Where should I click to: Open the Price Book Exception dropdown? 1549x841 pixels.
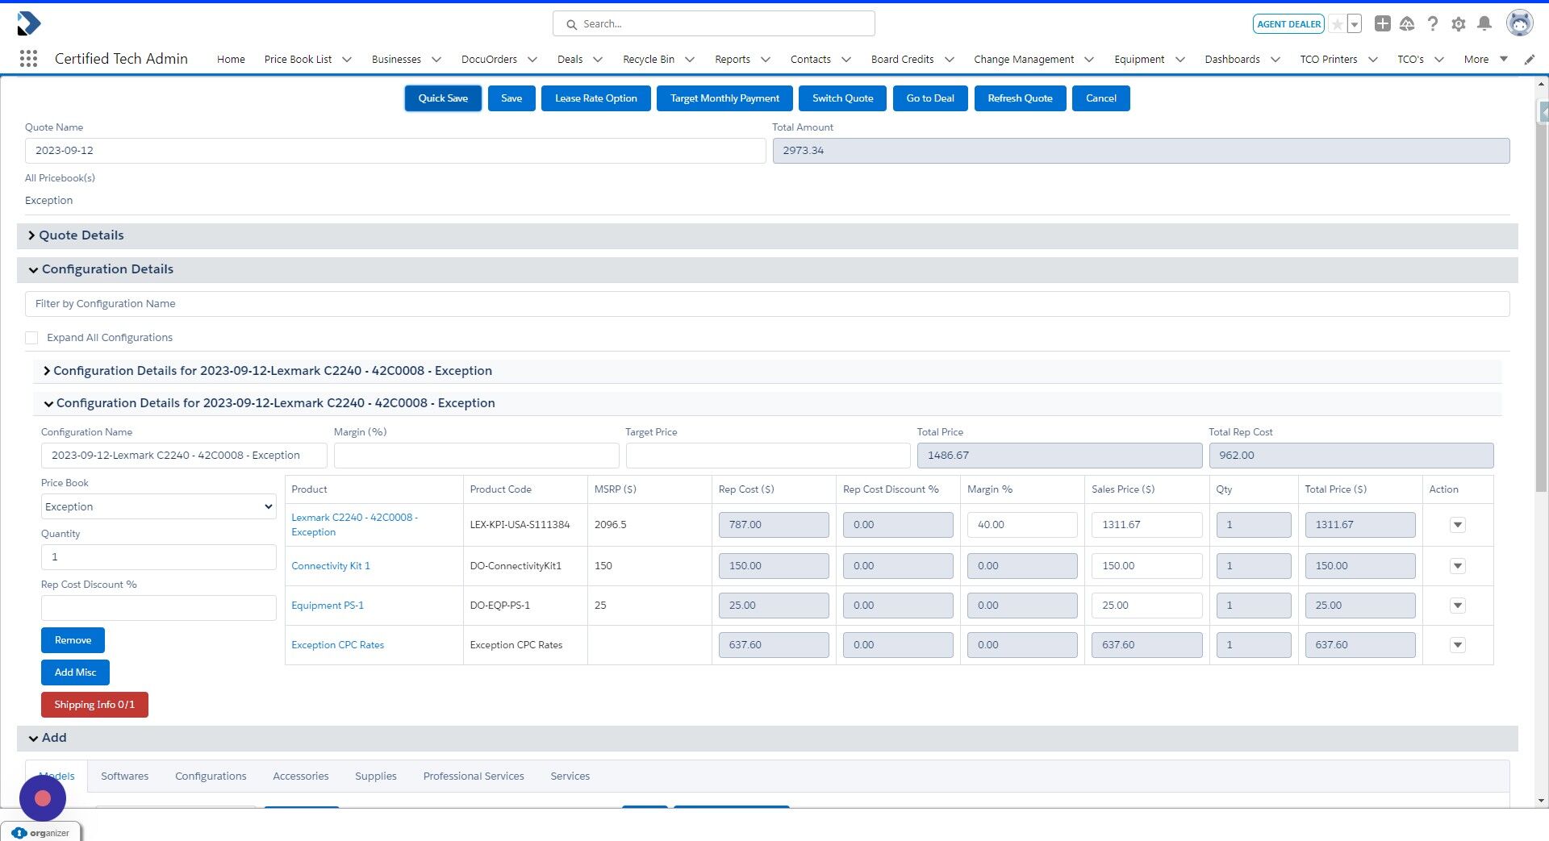coord(158,506)
